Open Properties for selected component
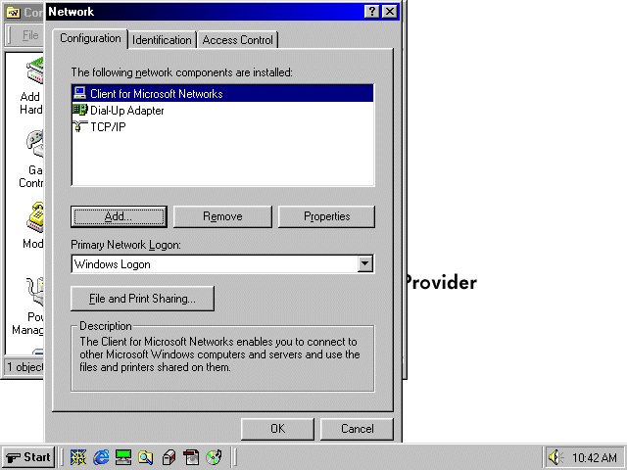 tap(326, 216)
